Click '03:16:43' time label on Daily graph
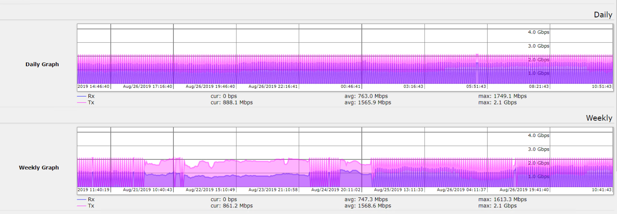The image size is (617, 214). pyautogui.click(x=413, y=87)
